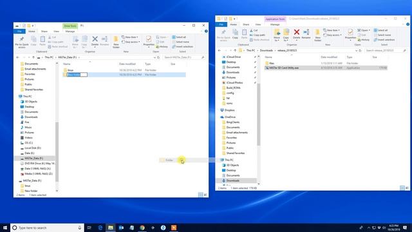Click Invert selection in the release_20180523 window
The image size is (412, 232).
(x=384, y=40)
